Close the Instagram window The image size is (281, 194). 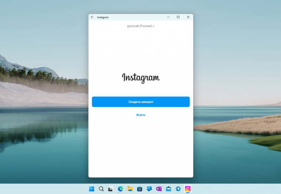coord(188,17)
